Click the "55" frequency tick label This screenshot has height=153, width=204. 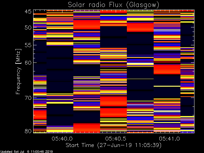(x=28, y=45)
